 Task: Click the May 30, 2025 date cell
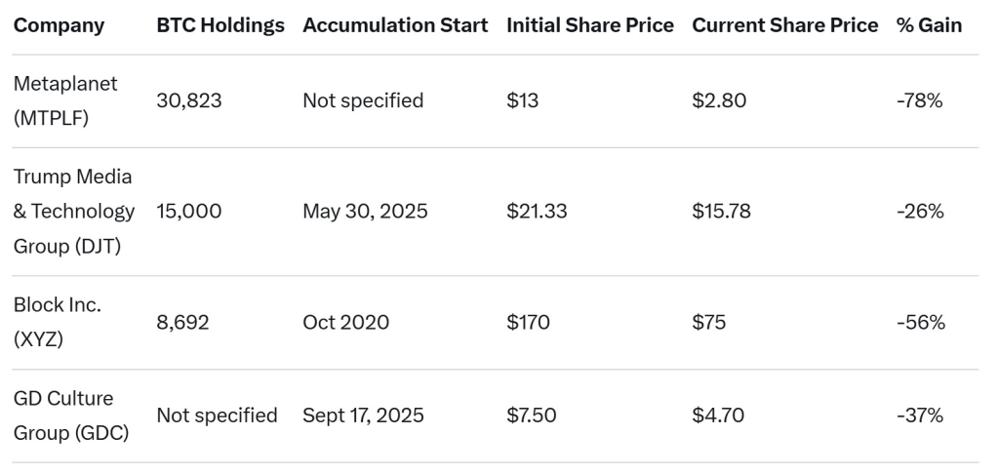click(365, 211)
